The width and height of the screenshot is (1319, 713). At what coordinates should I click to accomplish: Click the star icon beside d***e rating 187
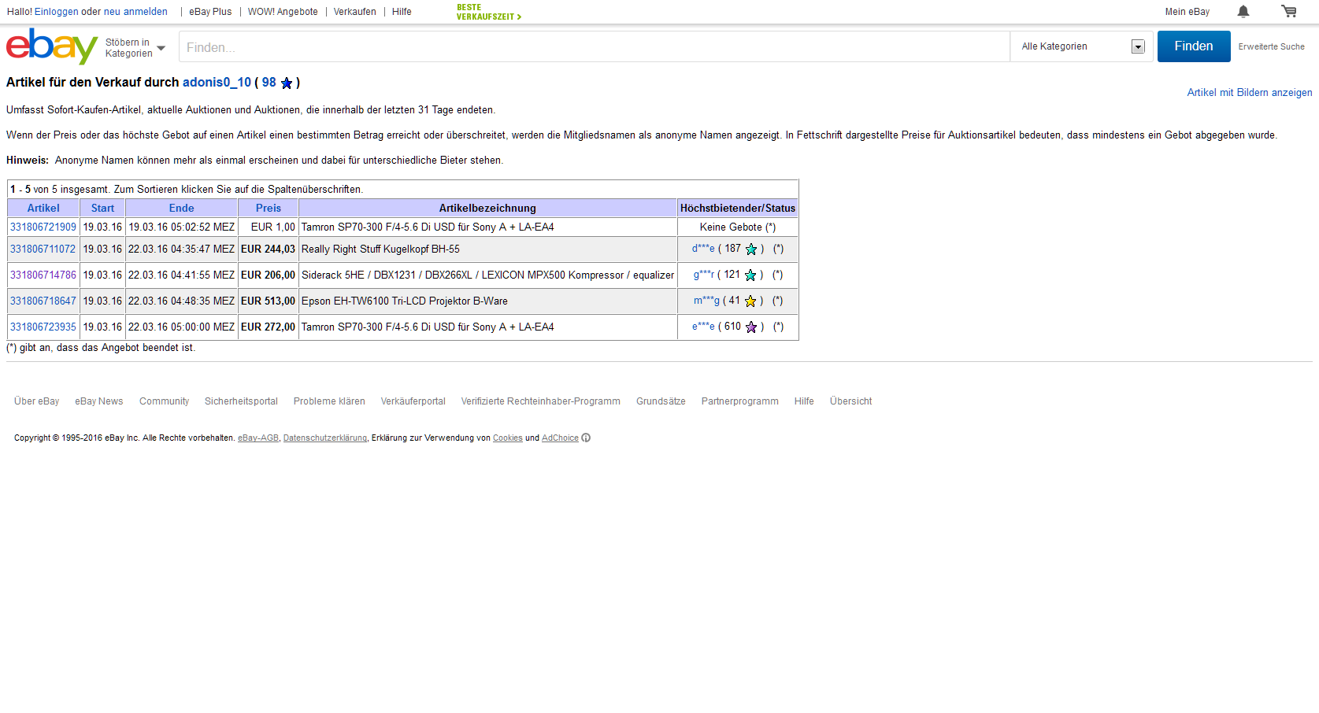coord(751,249)
